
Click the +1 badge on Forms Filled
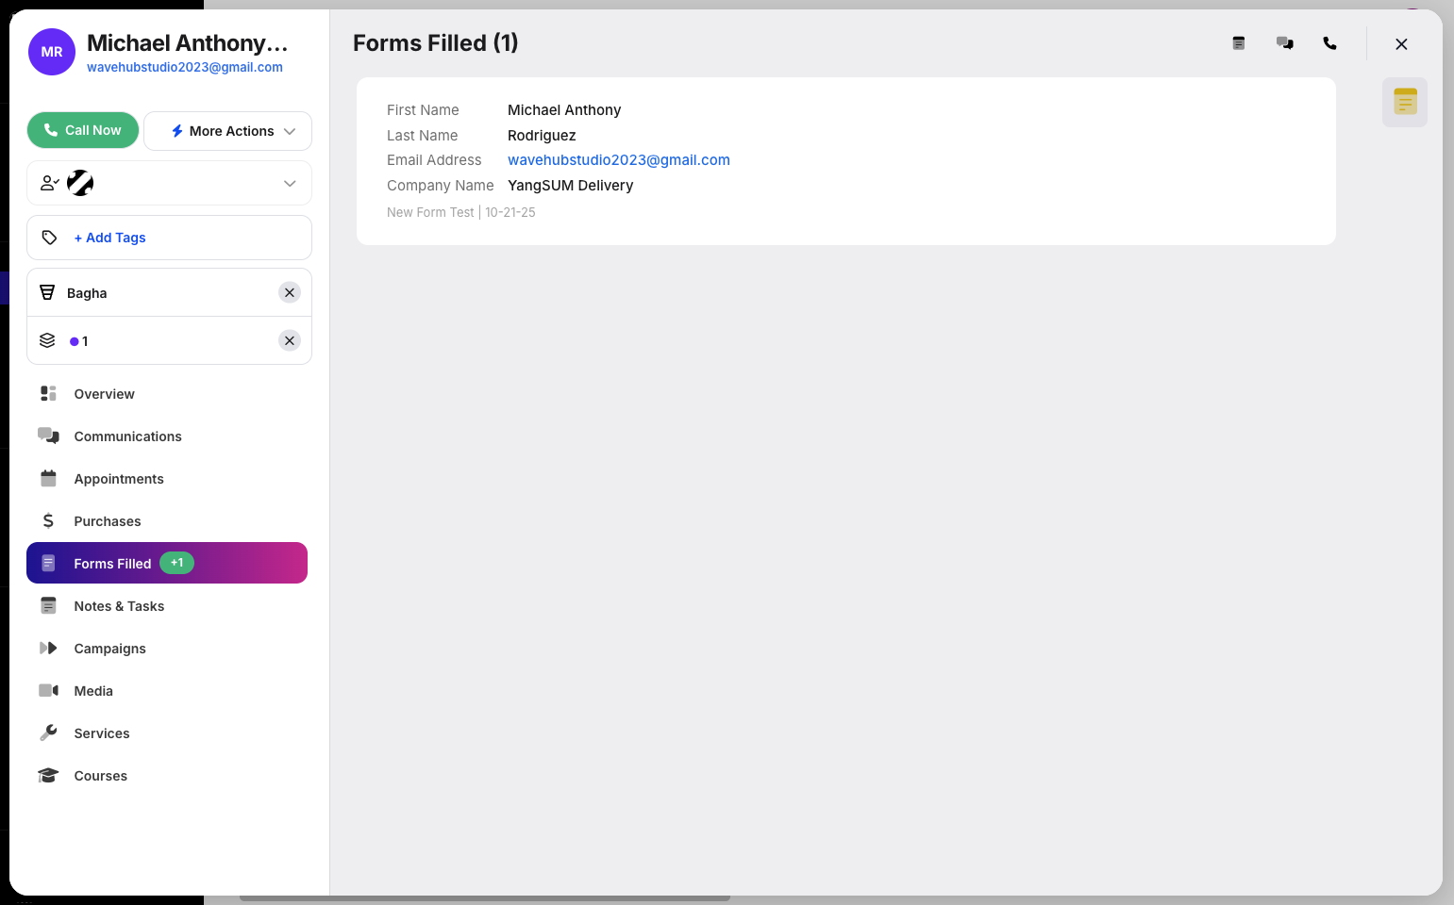click(x=176, y=563)
